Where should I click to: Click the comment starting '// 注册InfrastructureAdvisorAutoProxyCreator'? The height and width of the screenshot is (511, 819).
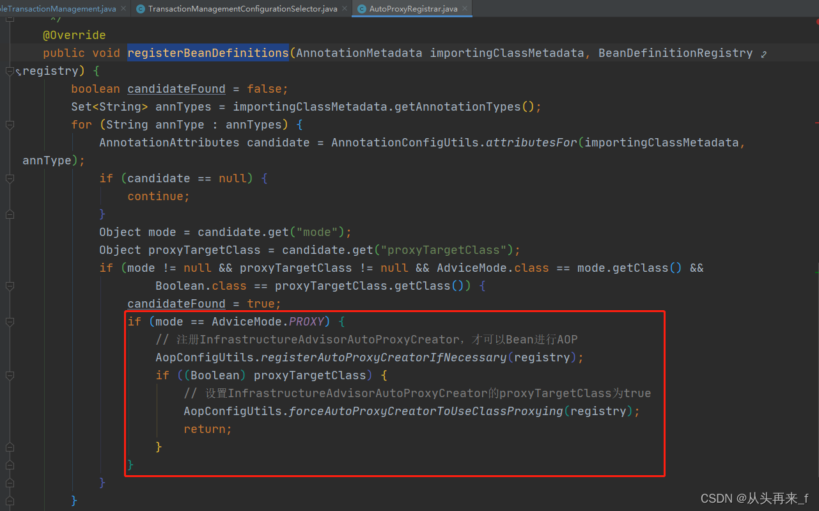[x=366, y=340]
